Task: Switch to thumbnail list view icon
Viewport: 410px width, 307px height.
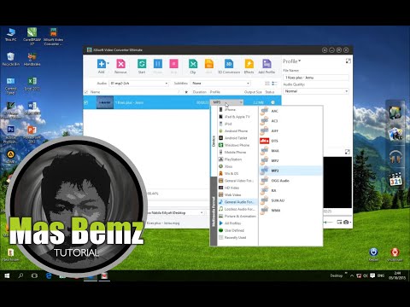Action: (x=267, y=84)
